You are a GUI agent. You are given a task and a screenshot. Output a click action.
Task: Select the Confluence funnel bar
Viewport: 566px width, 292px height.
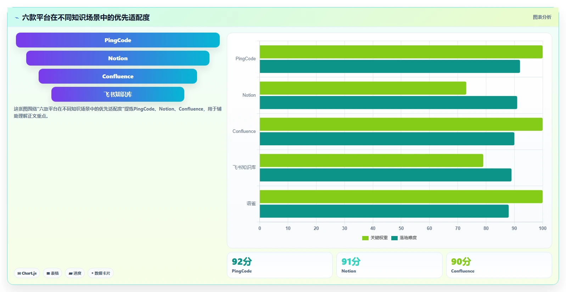click(118, 76)
